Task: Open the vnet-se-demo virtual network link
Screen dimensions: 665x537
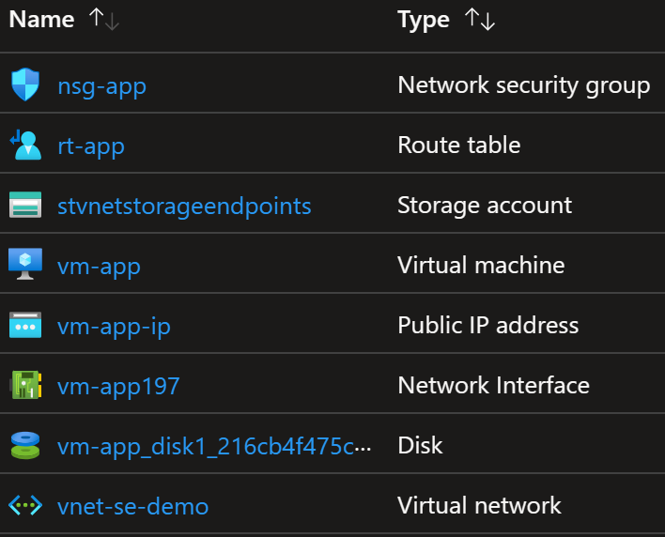Action: click(132, 506)
